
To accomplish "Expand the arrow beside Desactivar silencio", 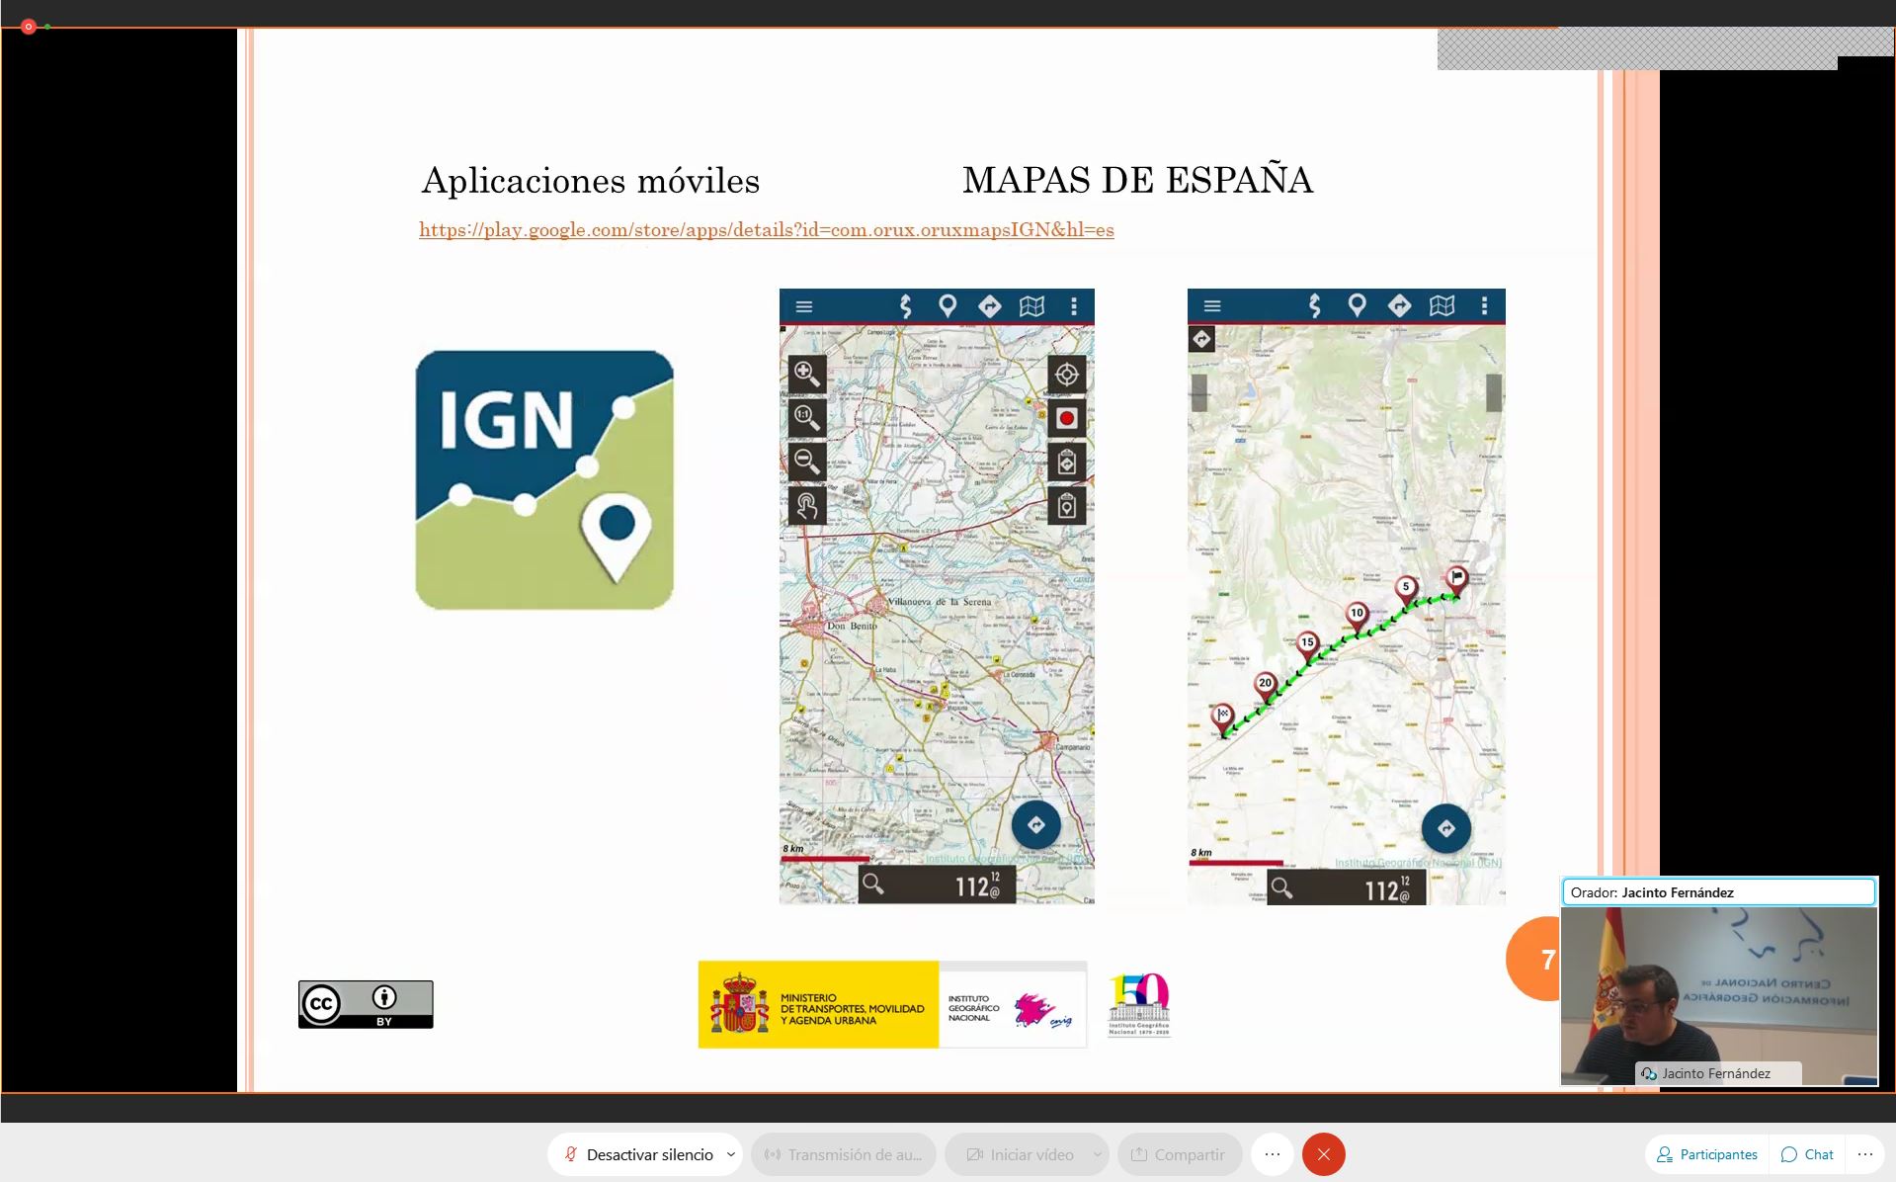I will [x=731, y=1154].
